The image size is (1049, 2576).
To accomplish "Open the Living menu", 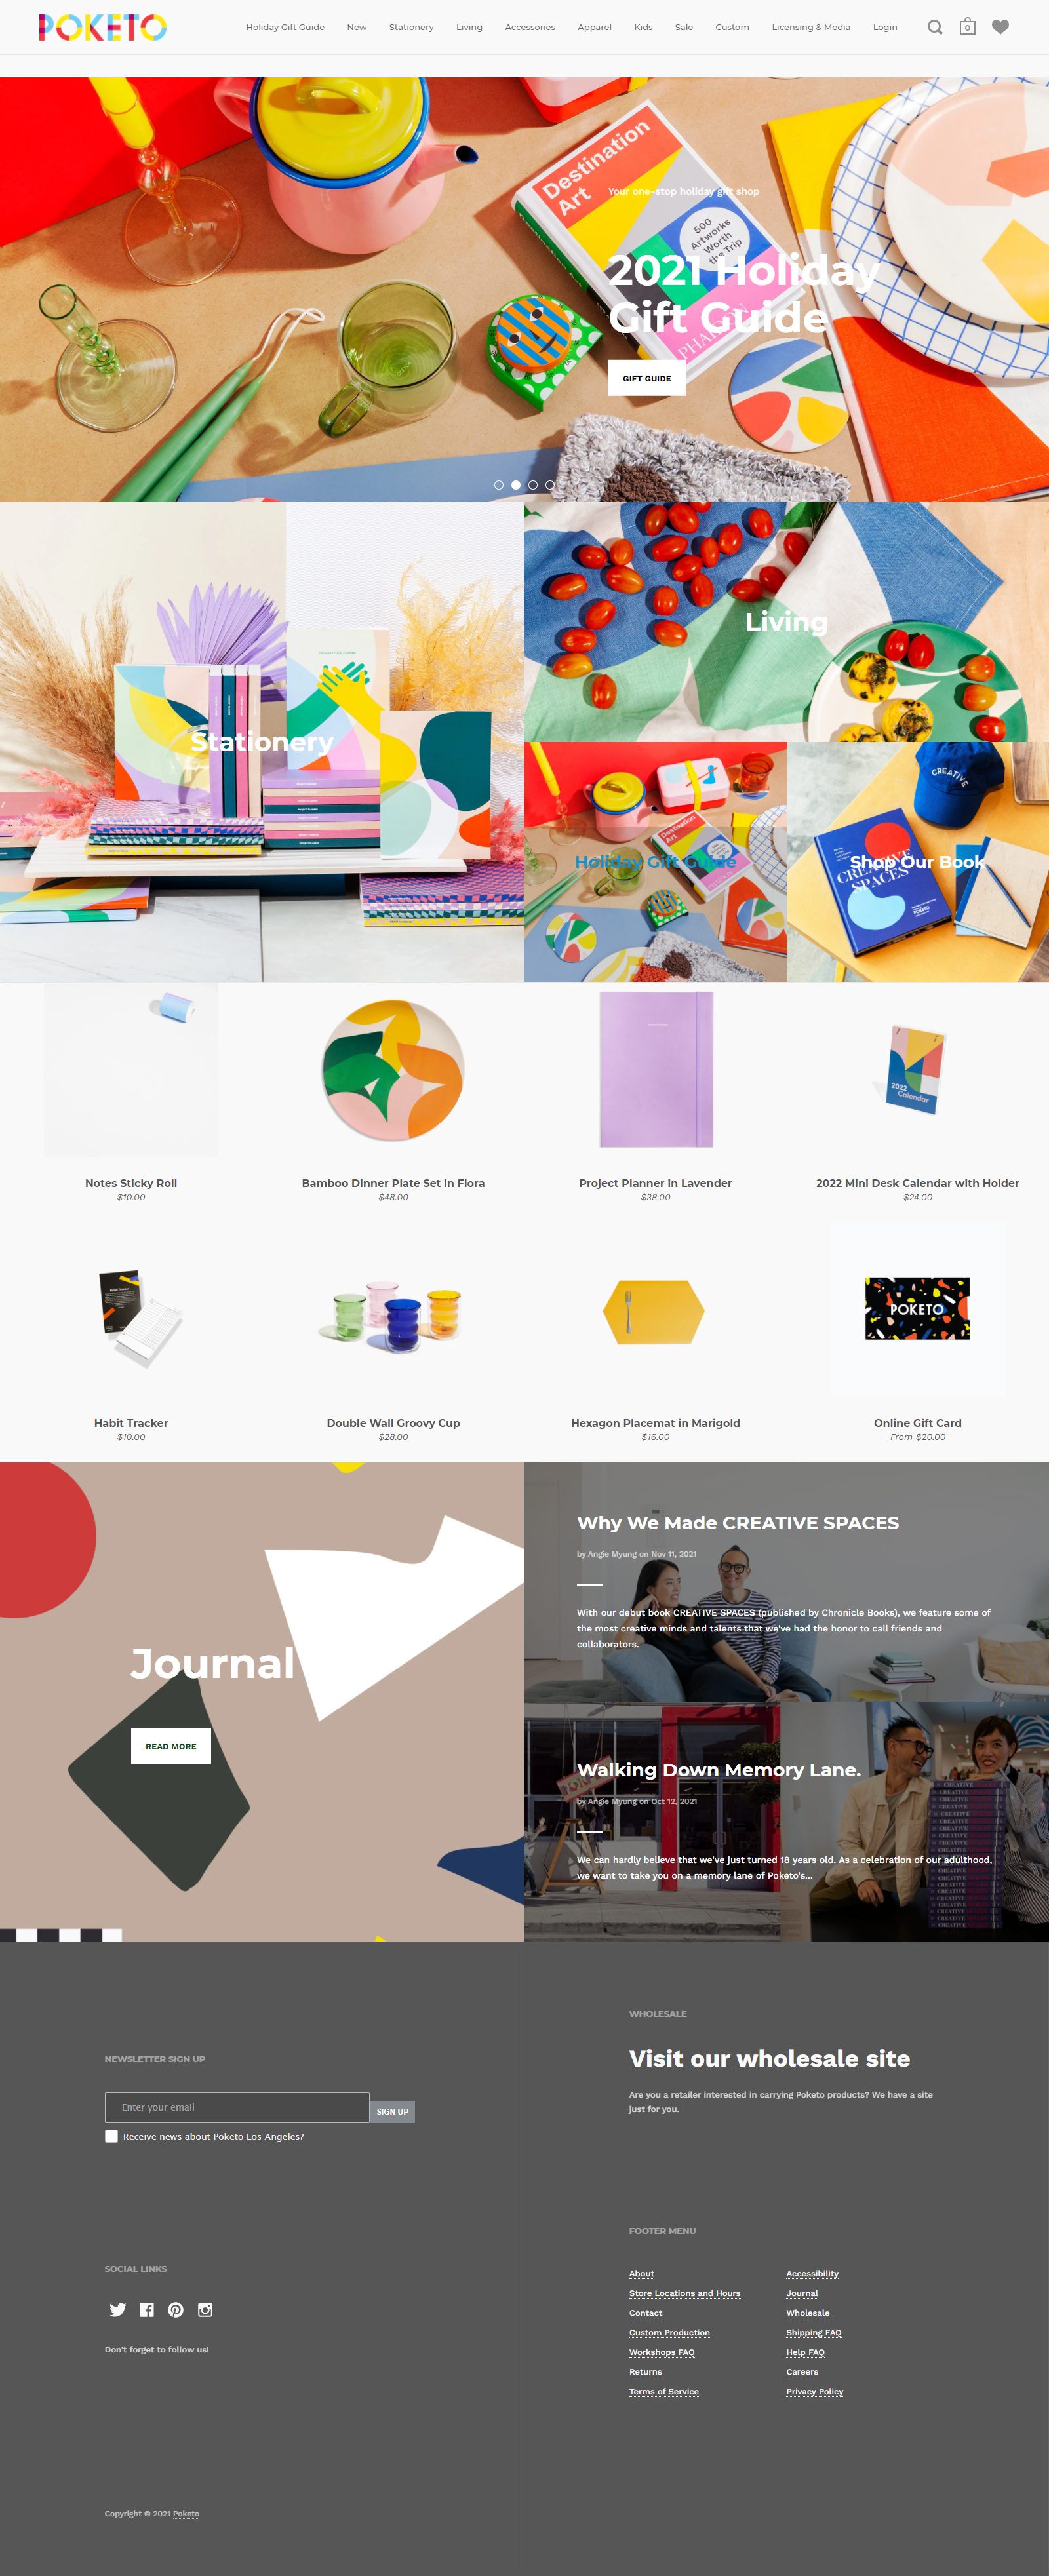I will (x=469, y=27).
